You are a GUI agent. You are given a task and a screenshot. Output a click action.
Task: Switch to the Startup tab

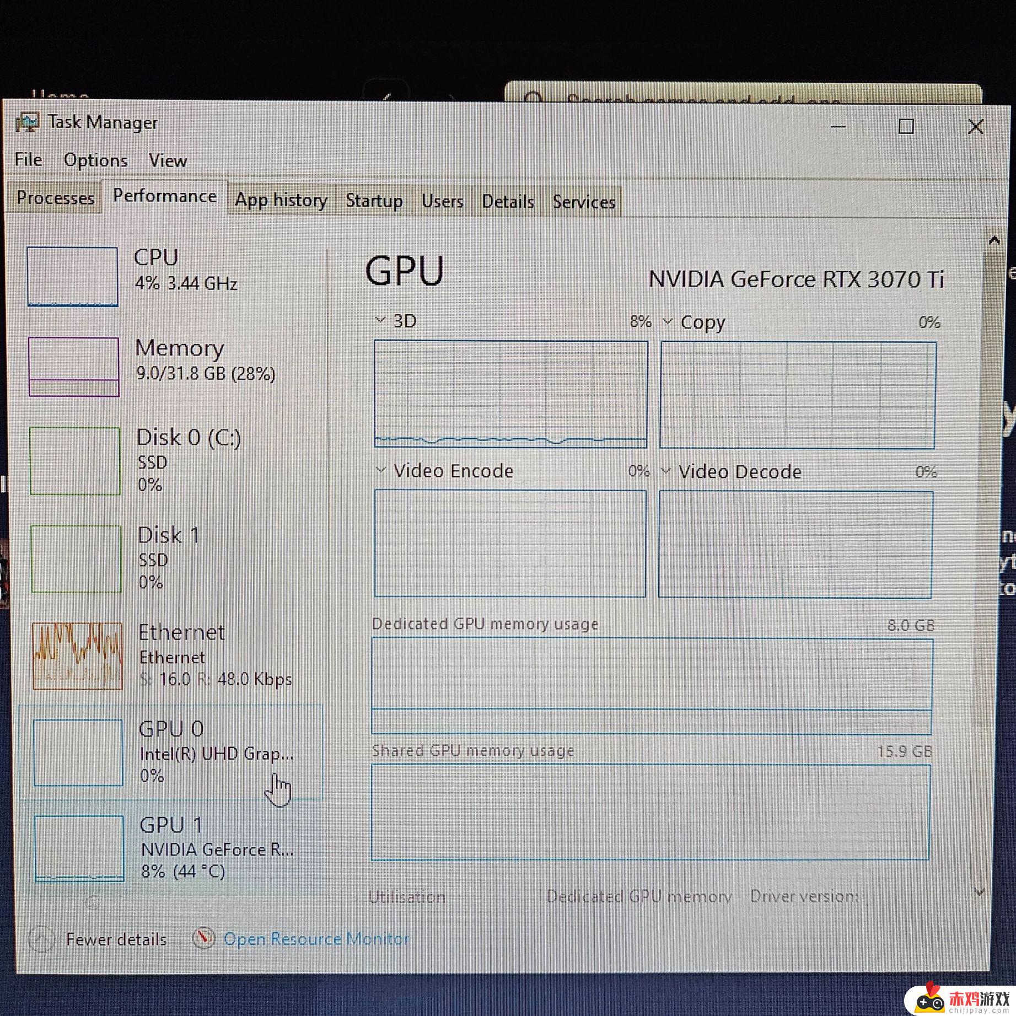[x=374, y=201]
